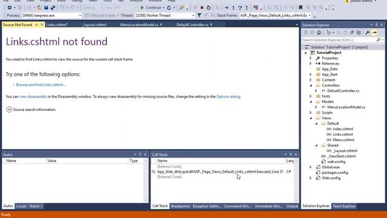Screen dimensions: 387x218
Task: Close the Source Not Found tab
Action: 42,25
